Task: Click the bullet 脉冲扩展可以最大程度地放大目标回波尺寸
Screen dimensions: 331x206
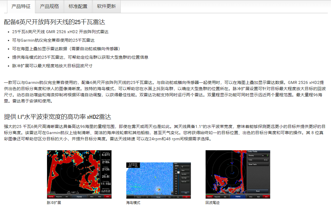Action: coord(52,66)
